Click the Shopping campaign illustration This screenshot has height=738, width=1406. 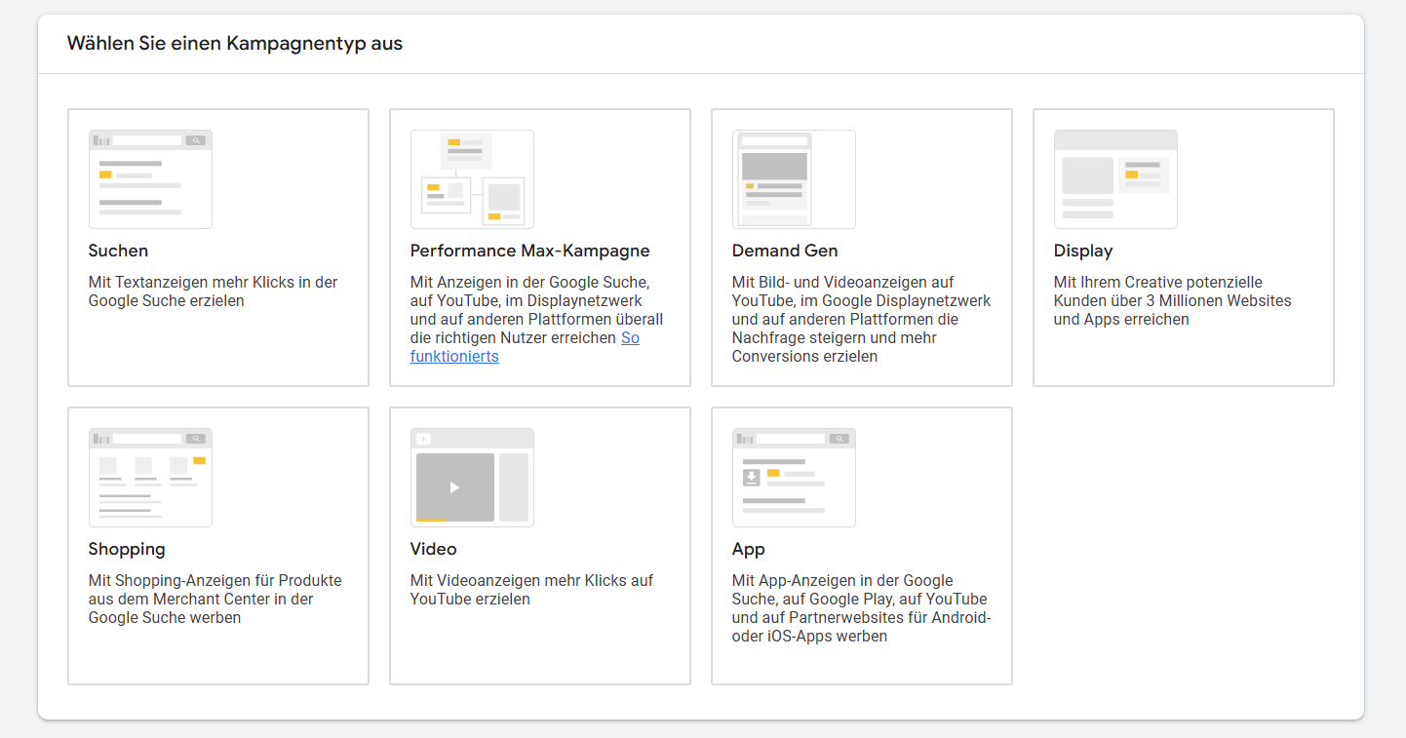150,478
